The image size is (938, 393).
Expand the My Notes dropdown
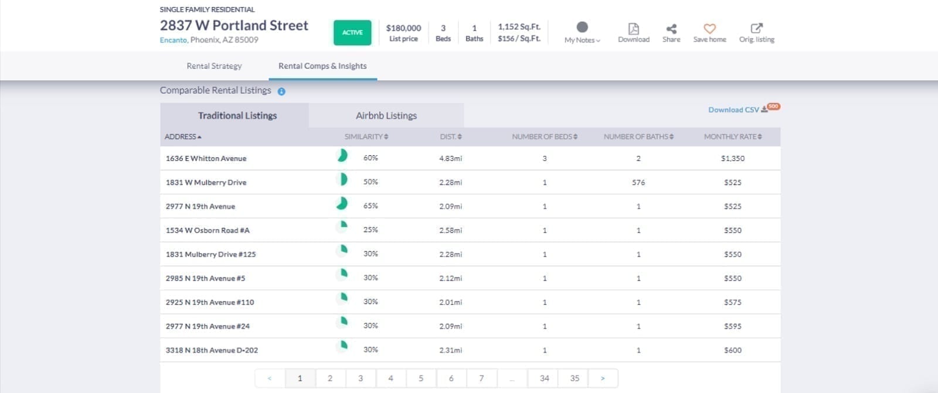click(x=582, y=40)
